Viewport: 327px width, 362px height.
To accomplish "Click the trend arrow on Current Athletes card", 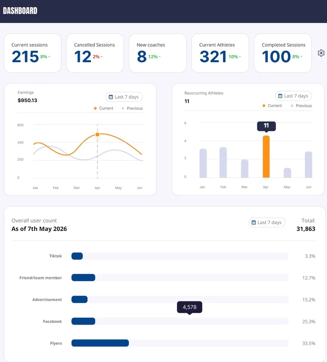I will tap(240, 57).
